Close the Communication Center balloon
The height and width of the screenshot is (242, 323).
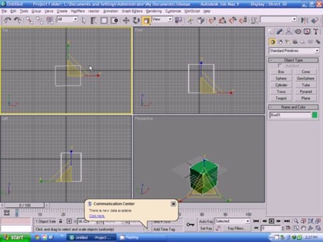174,204
